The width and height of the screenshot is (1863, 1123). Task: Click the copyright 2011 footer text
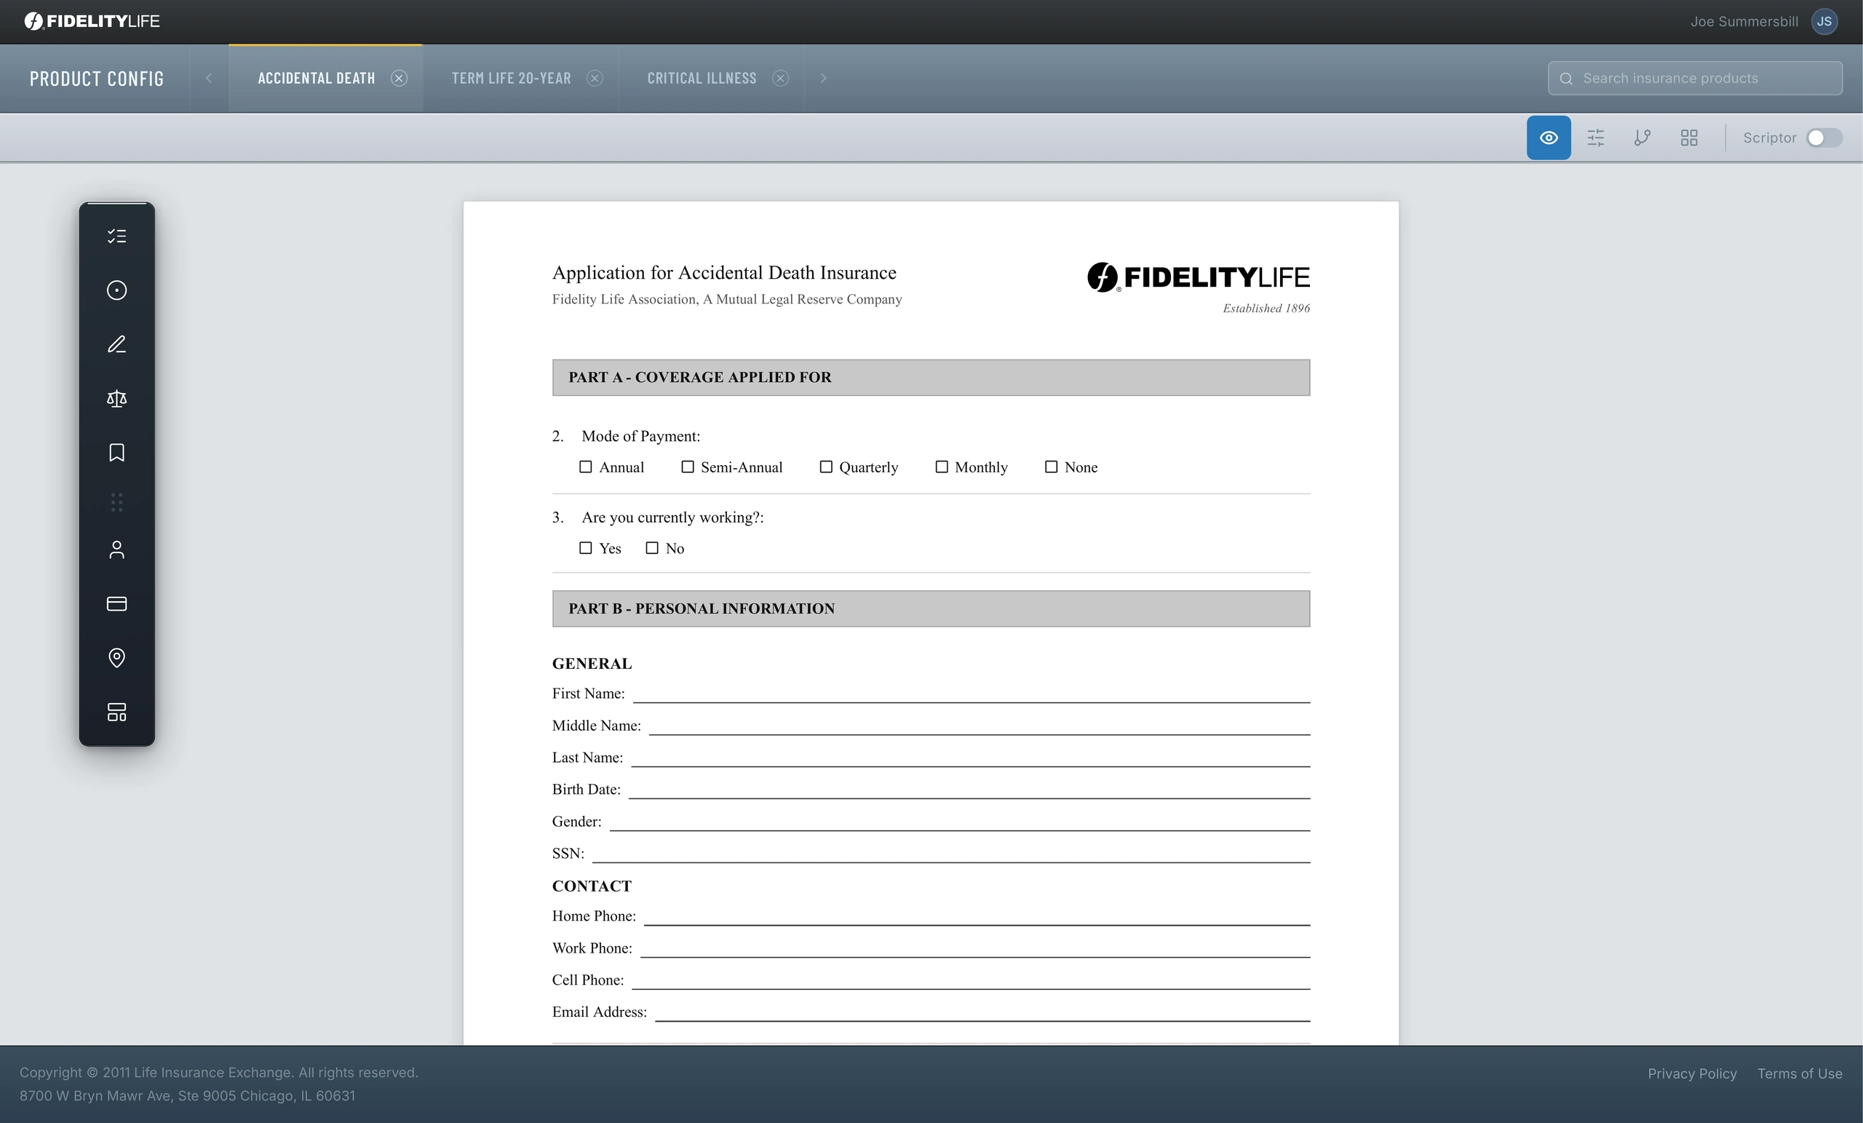click(x=218, y=1072)
